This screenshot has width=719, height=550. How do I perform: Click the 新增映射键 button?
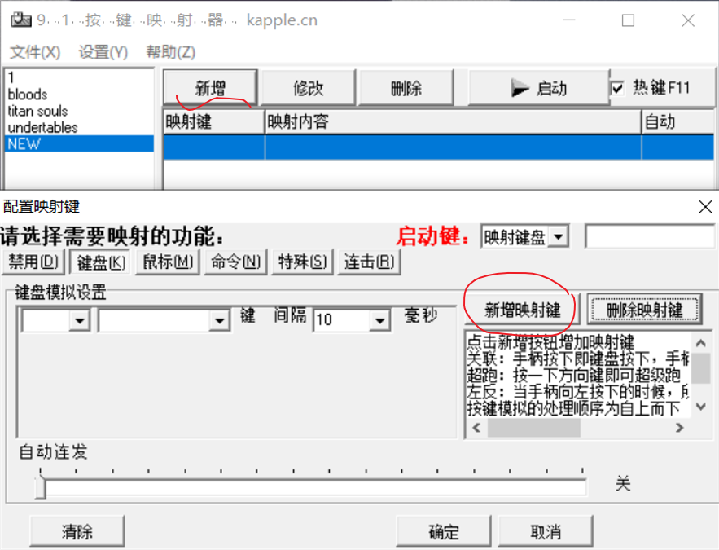coord(523,310)
